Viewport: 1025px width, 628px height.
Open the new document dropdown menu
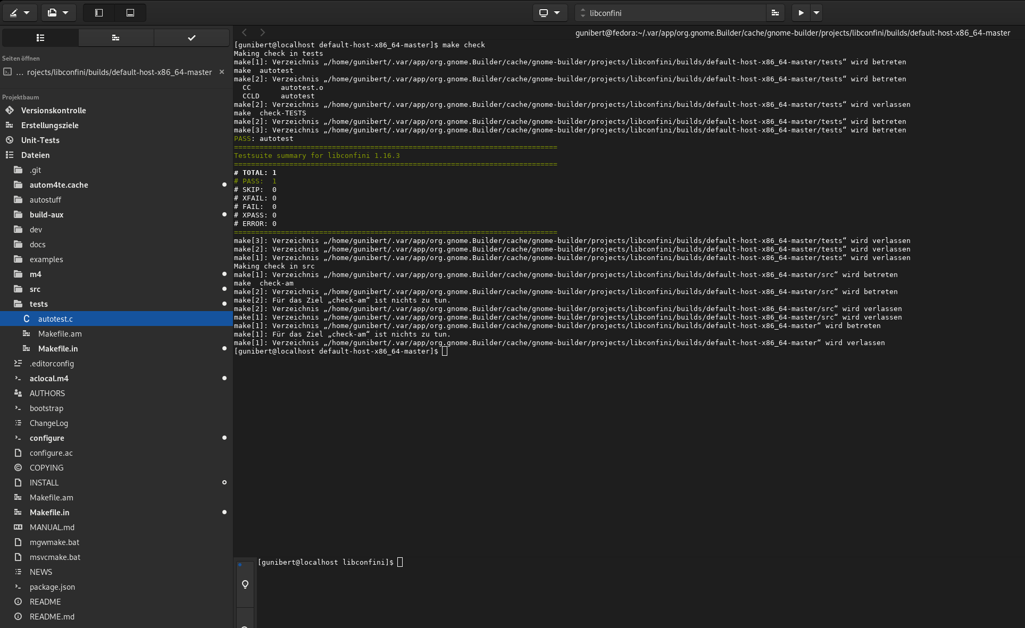pos(59,13)
